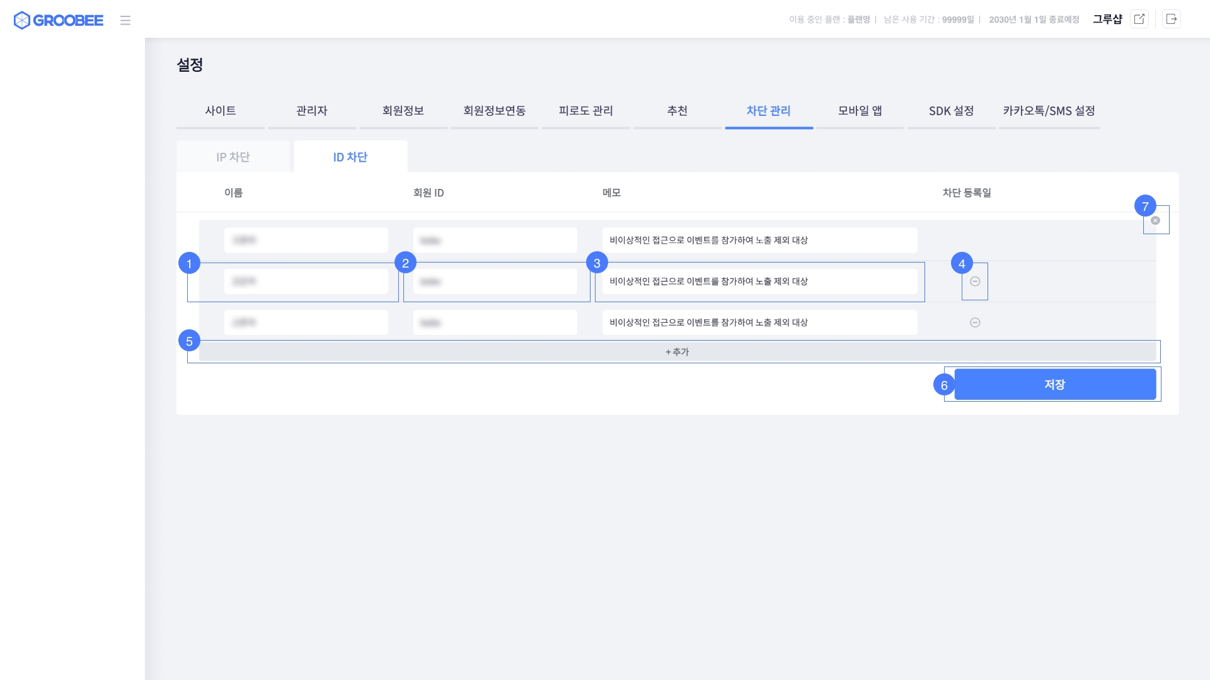This screenshot has height=680, width=1210.
Task: Click the third row memo field
Action: 759,322
